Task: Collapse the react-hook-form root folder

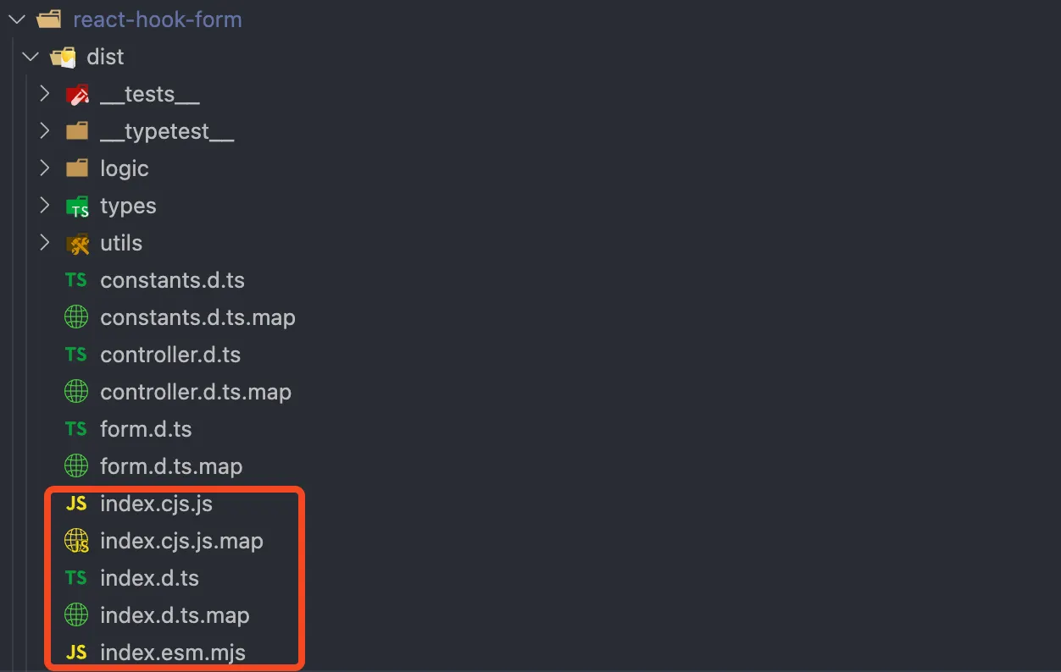Action: tap(17, 19)
